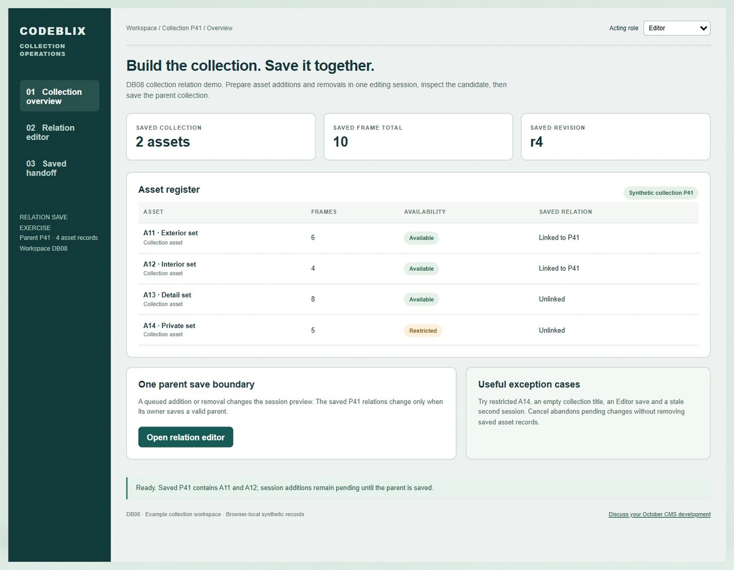734x570 pixels.
Task: Click the Useful exception cases heading
Action: tap(529, 384)
